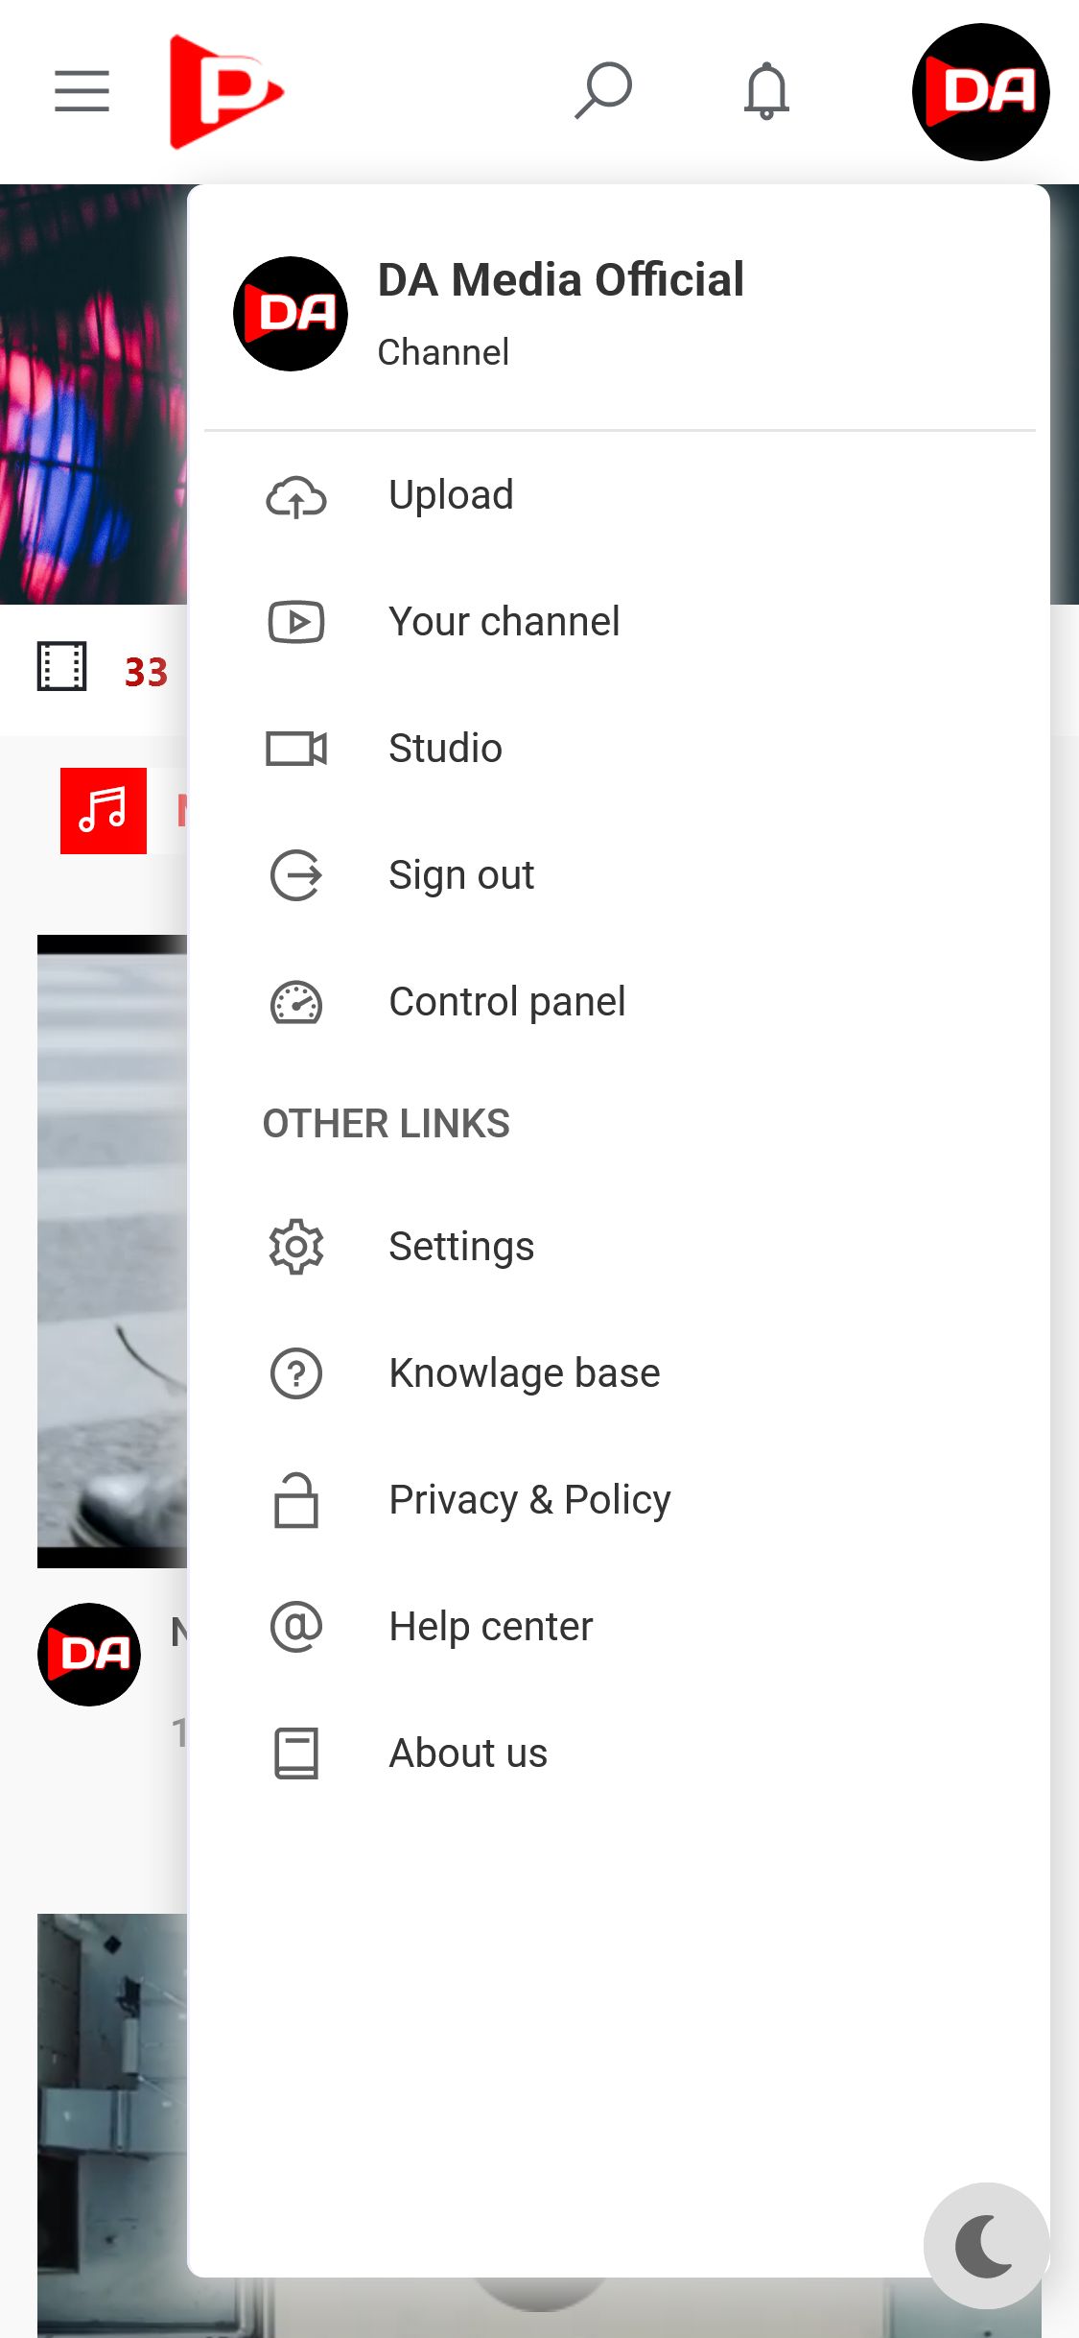Click the red music note category icon
The height and width of the screenshot is (2338, 1079).
coord(104,811)
